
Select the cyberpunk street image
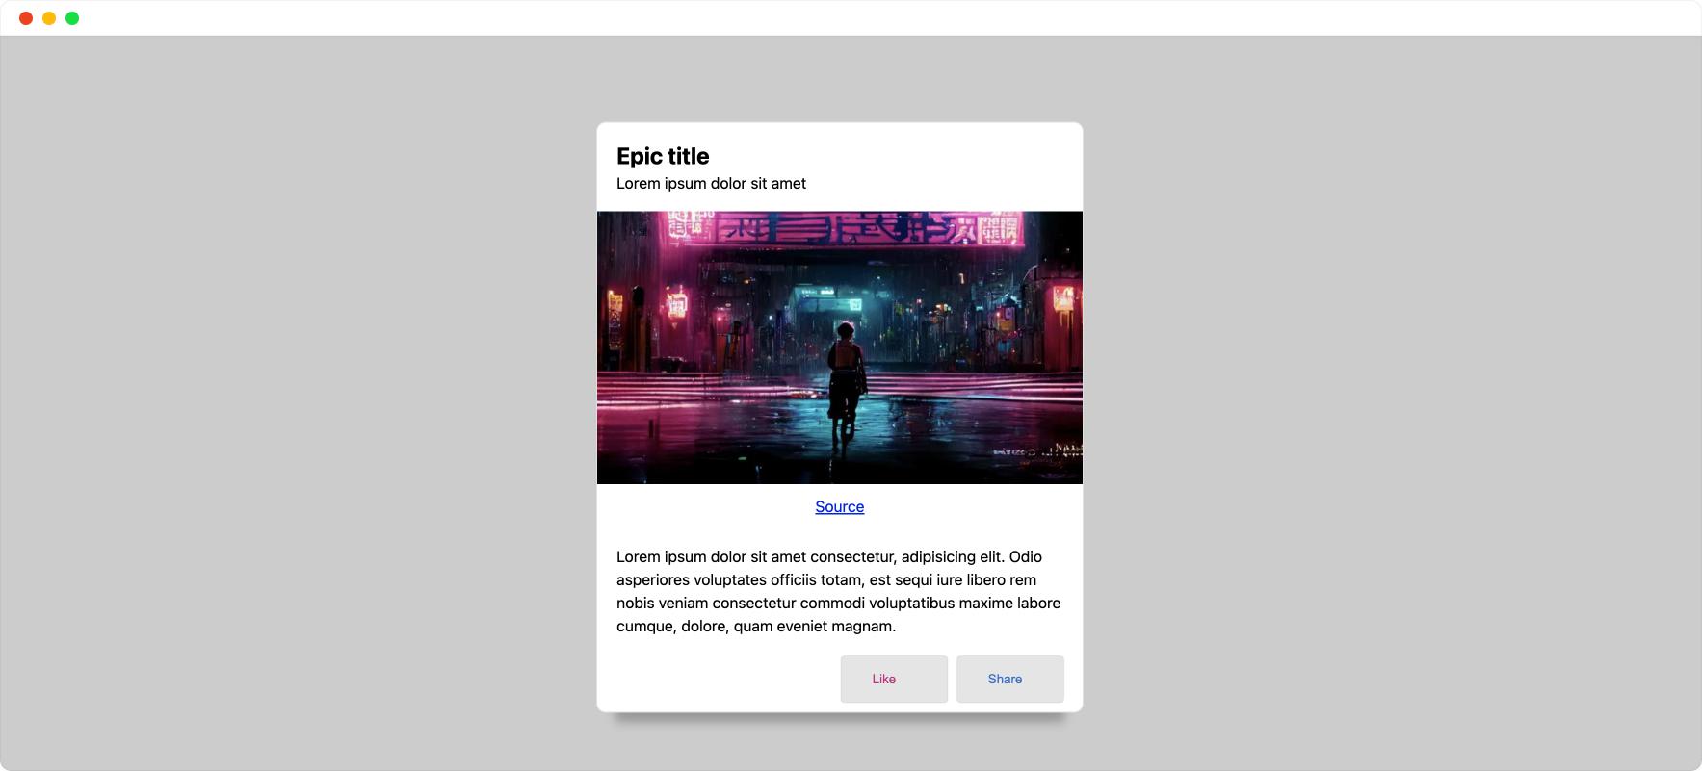(x=839, y=347)
